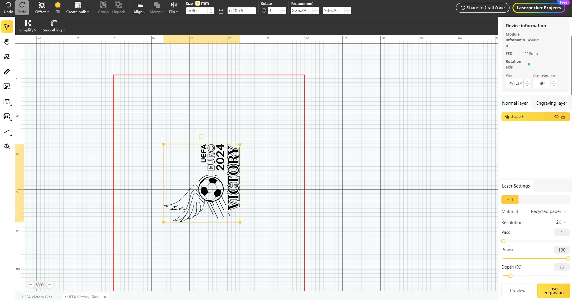Click the rotation reset icon
The width and height of the screenshot is (572, 300).
(x=264, y=11)
